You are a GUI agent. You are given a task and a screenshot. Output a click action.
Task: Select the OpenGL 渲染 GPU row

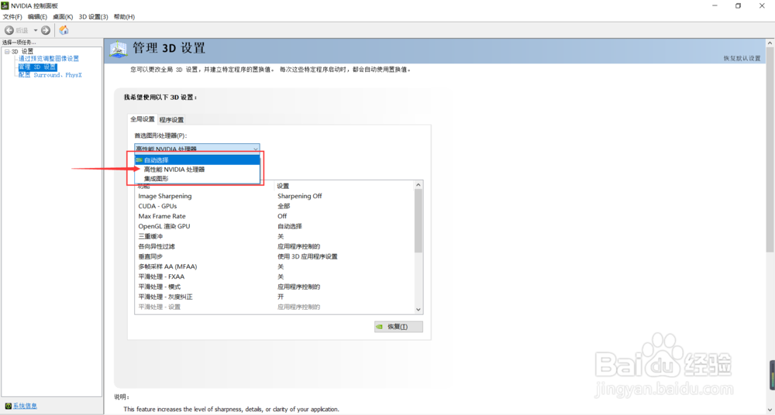point(275,226)
